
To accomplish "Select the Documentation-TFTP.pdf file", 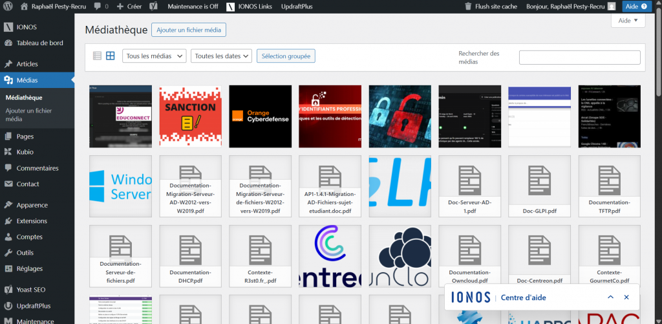I will coord(610,186).
